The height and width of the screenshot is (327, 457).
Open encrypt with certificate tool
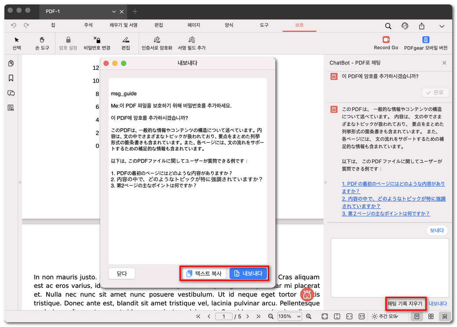pos(157,40)
